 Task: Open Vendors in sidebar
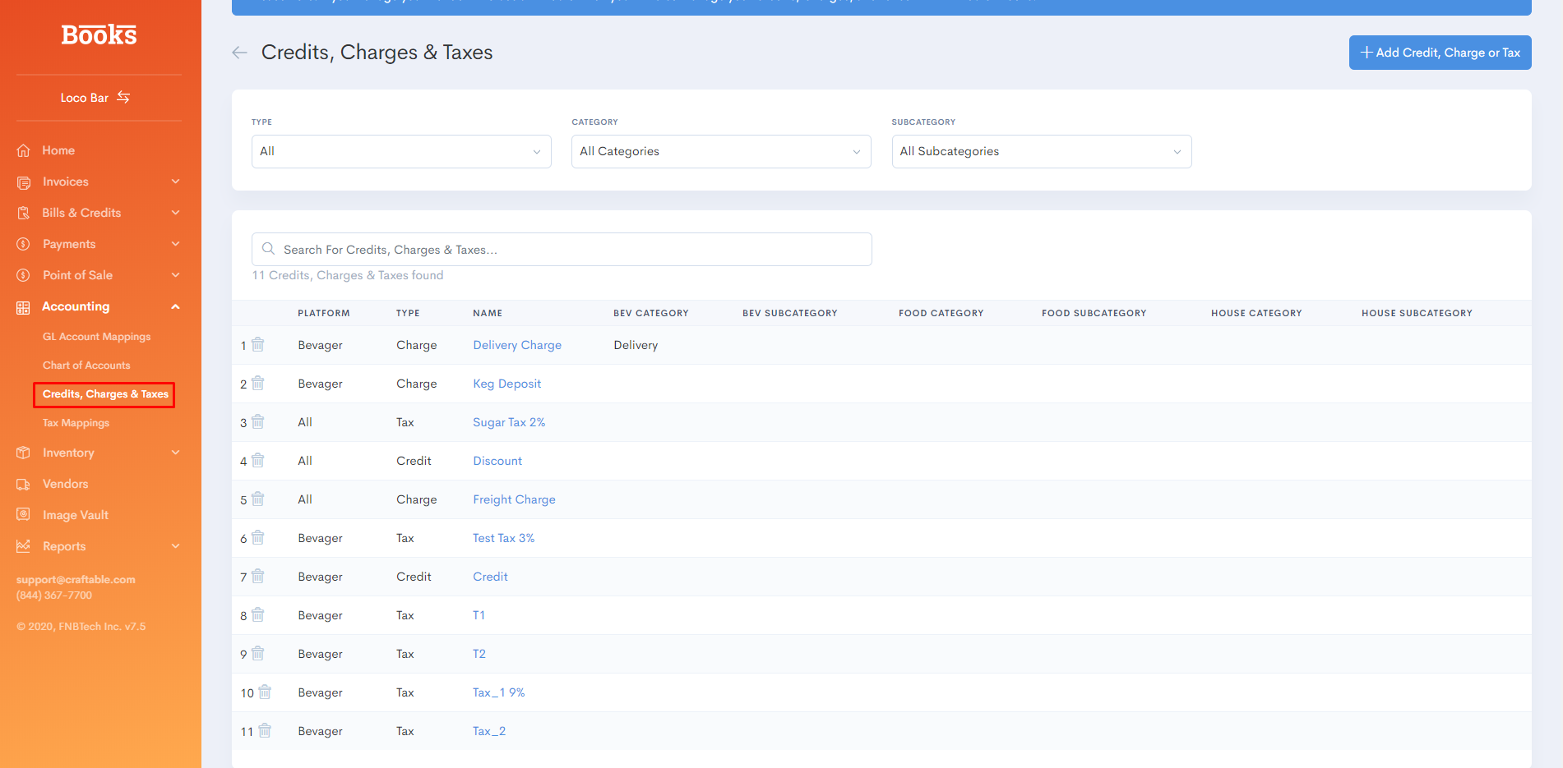tap(65, 484)
